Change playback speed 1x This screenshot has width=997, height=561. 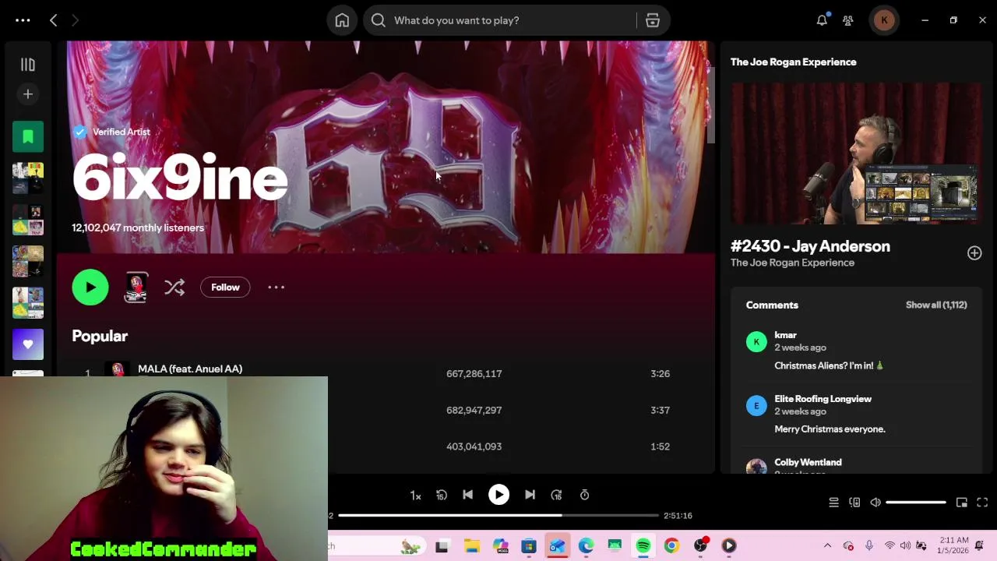pos(415,496)
